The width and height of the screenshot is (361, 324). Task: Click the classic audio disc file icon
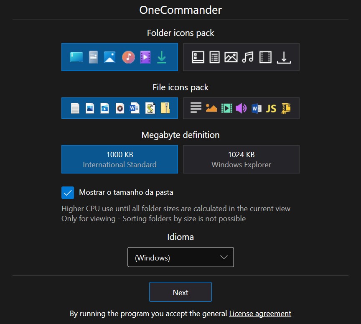point(120,108)
